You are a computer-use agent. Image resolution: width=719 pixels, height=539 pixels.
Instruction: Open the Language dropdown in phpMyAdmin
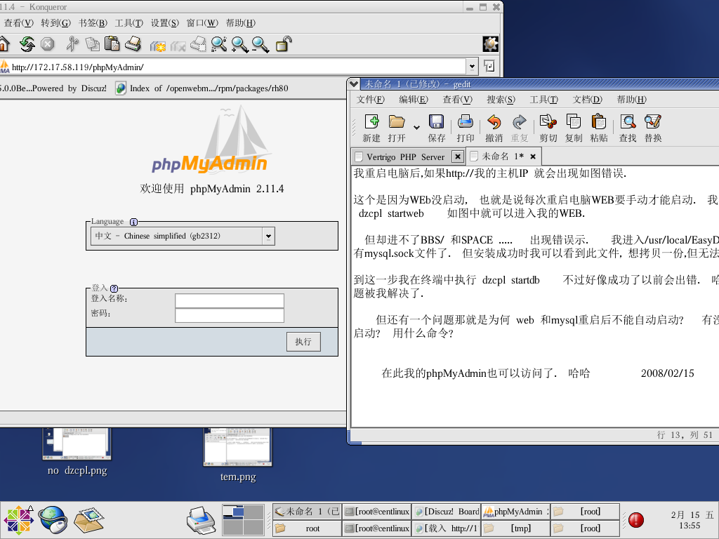click(x=268, y=237)
